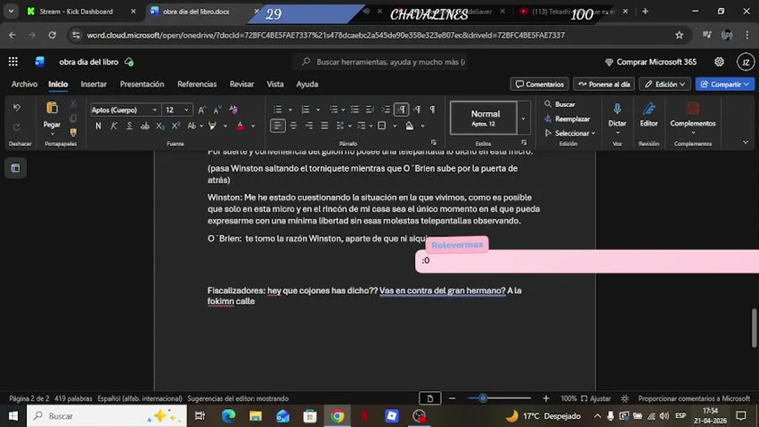Click the Compartir share button
The width and height of the screenshot is (759, 427).
[x=725, y=84]
